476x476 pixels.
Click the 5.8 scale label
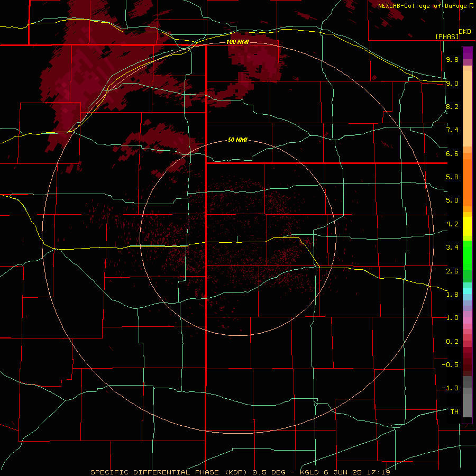(x=452, y=177)
